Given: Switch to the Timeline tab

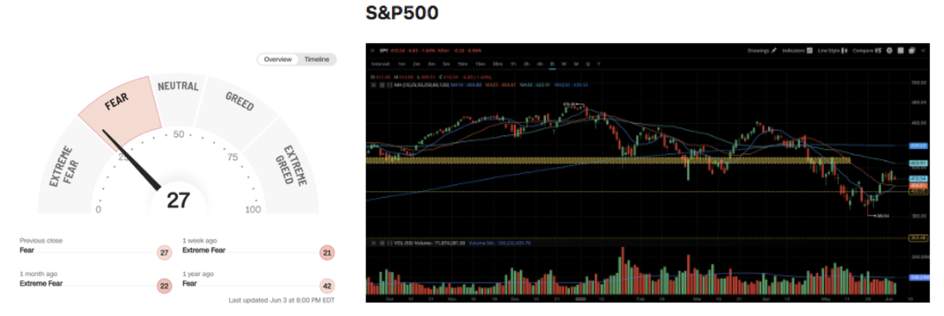Looking at the screenshot, I should 316,59.
